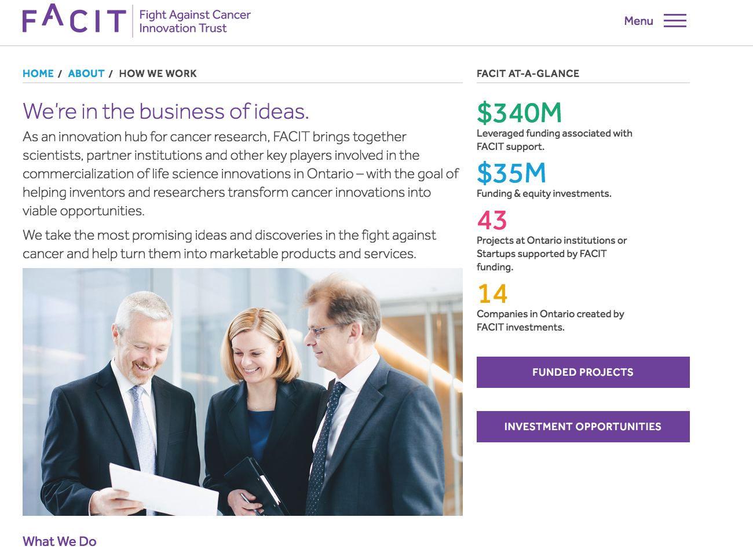This screenshot has width=753, height=550.
Task: Click the FACIT logo
Action: tap(74, 20)
